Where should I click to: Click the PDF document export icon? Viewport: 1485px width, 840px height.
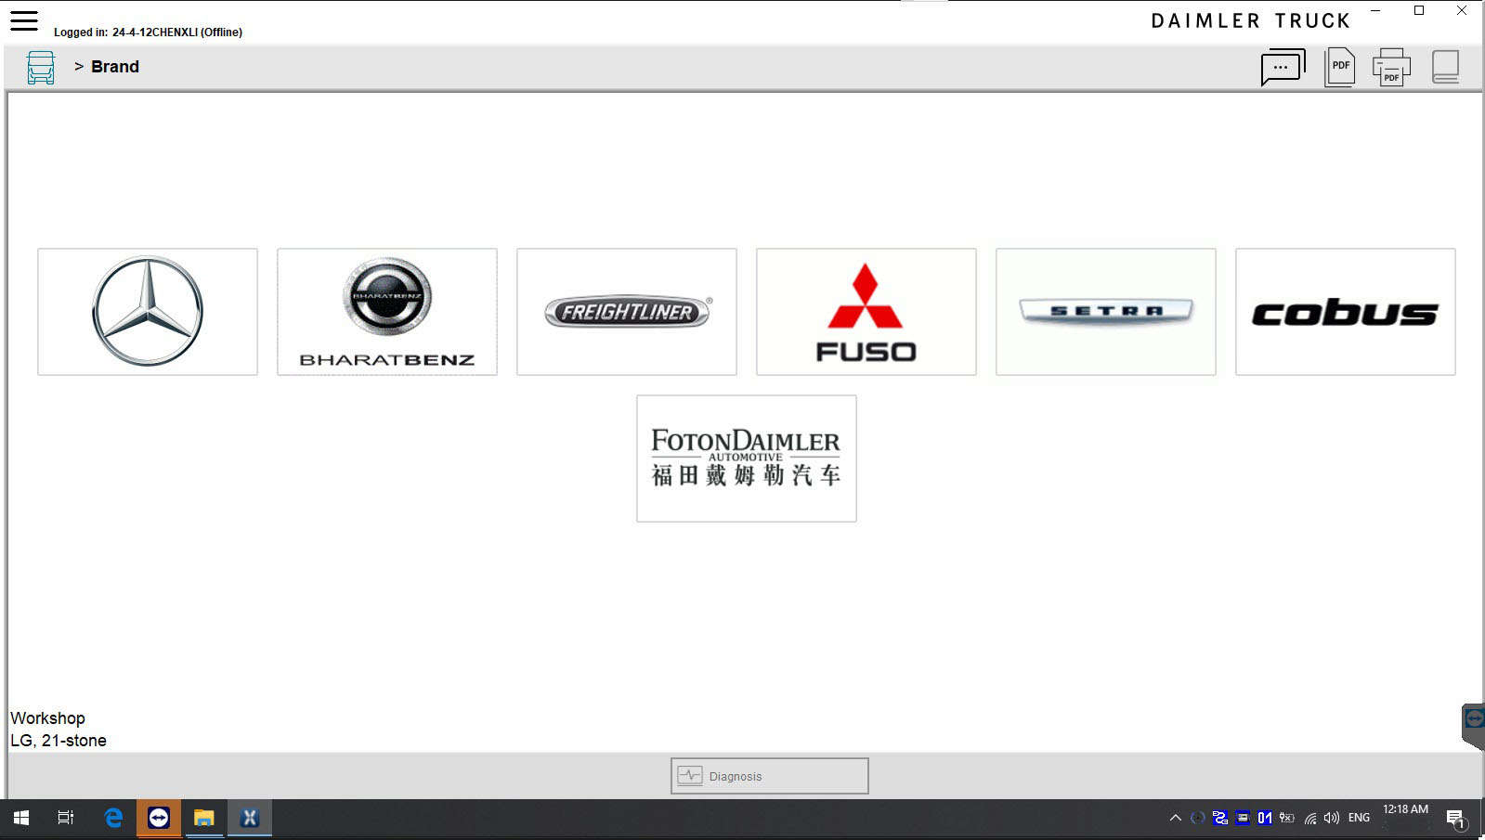(x=1339, y=67)
